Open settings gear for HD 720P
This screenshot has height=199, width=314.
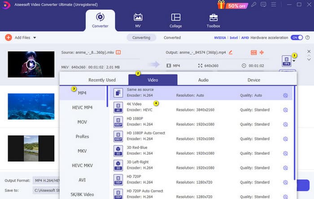click(x=285, y=182)
